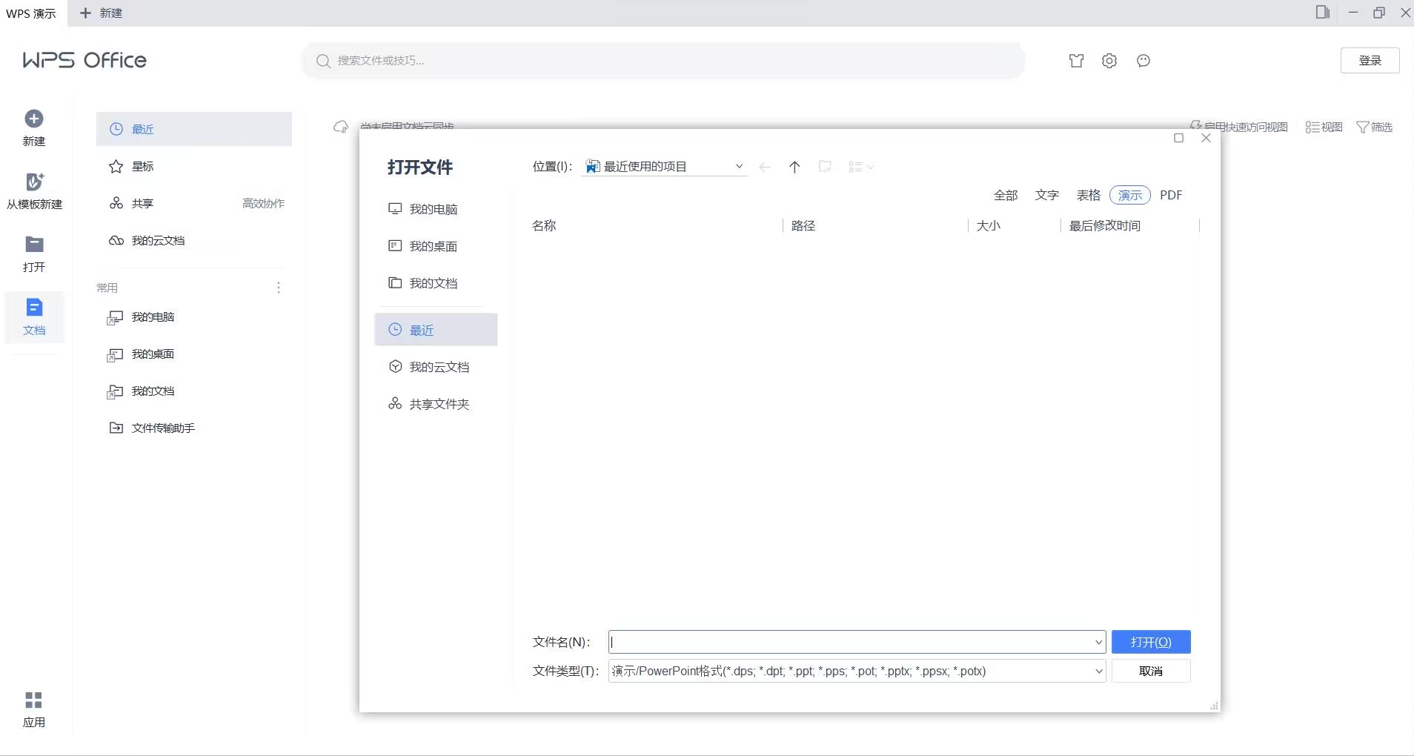Click the 取消 button

click(x=1150, y=671)
